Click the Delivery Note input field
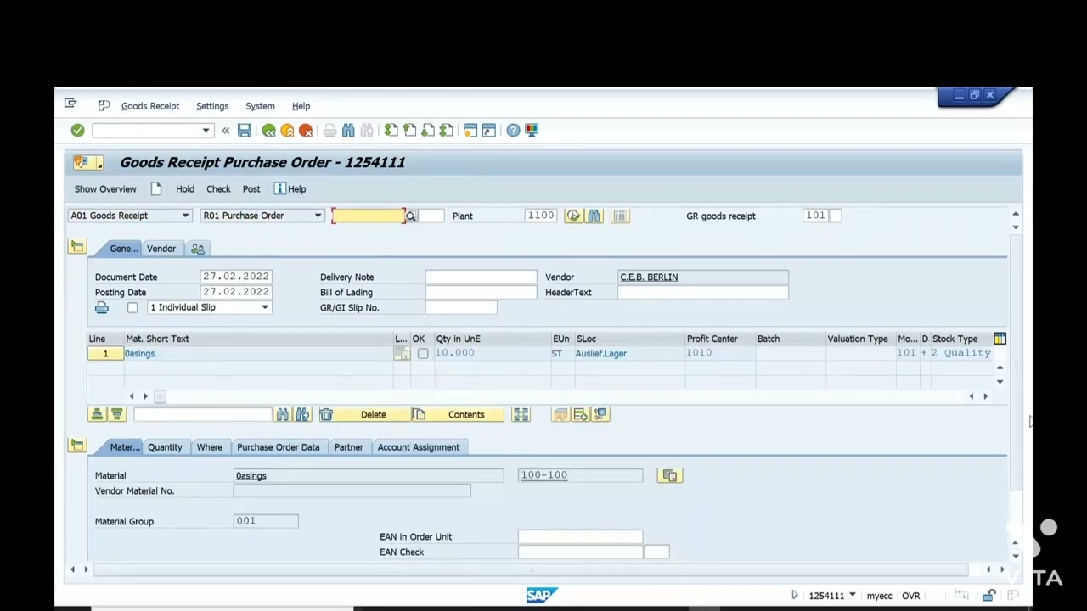1087x611 pixels. (x=481, y=277)
